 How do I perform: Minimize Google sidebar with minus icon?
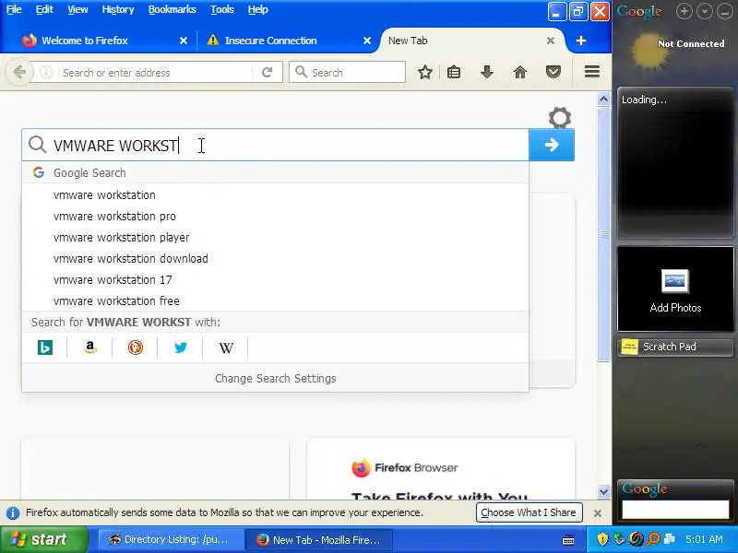pyautogui.click(x=725, y=11)
